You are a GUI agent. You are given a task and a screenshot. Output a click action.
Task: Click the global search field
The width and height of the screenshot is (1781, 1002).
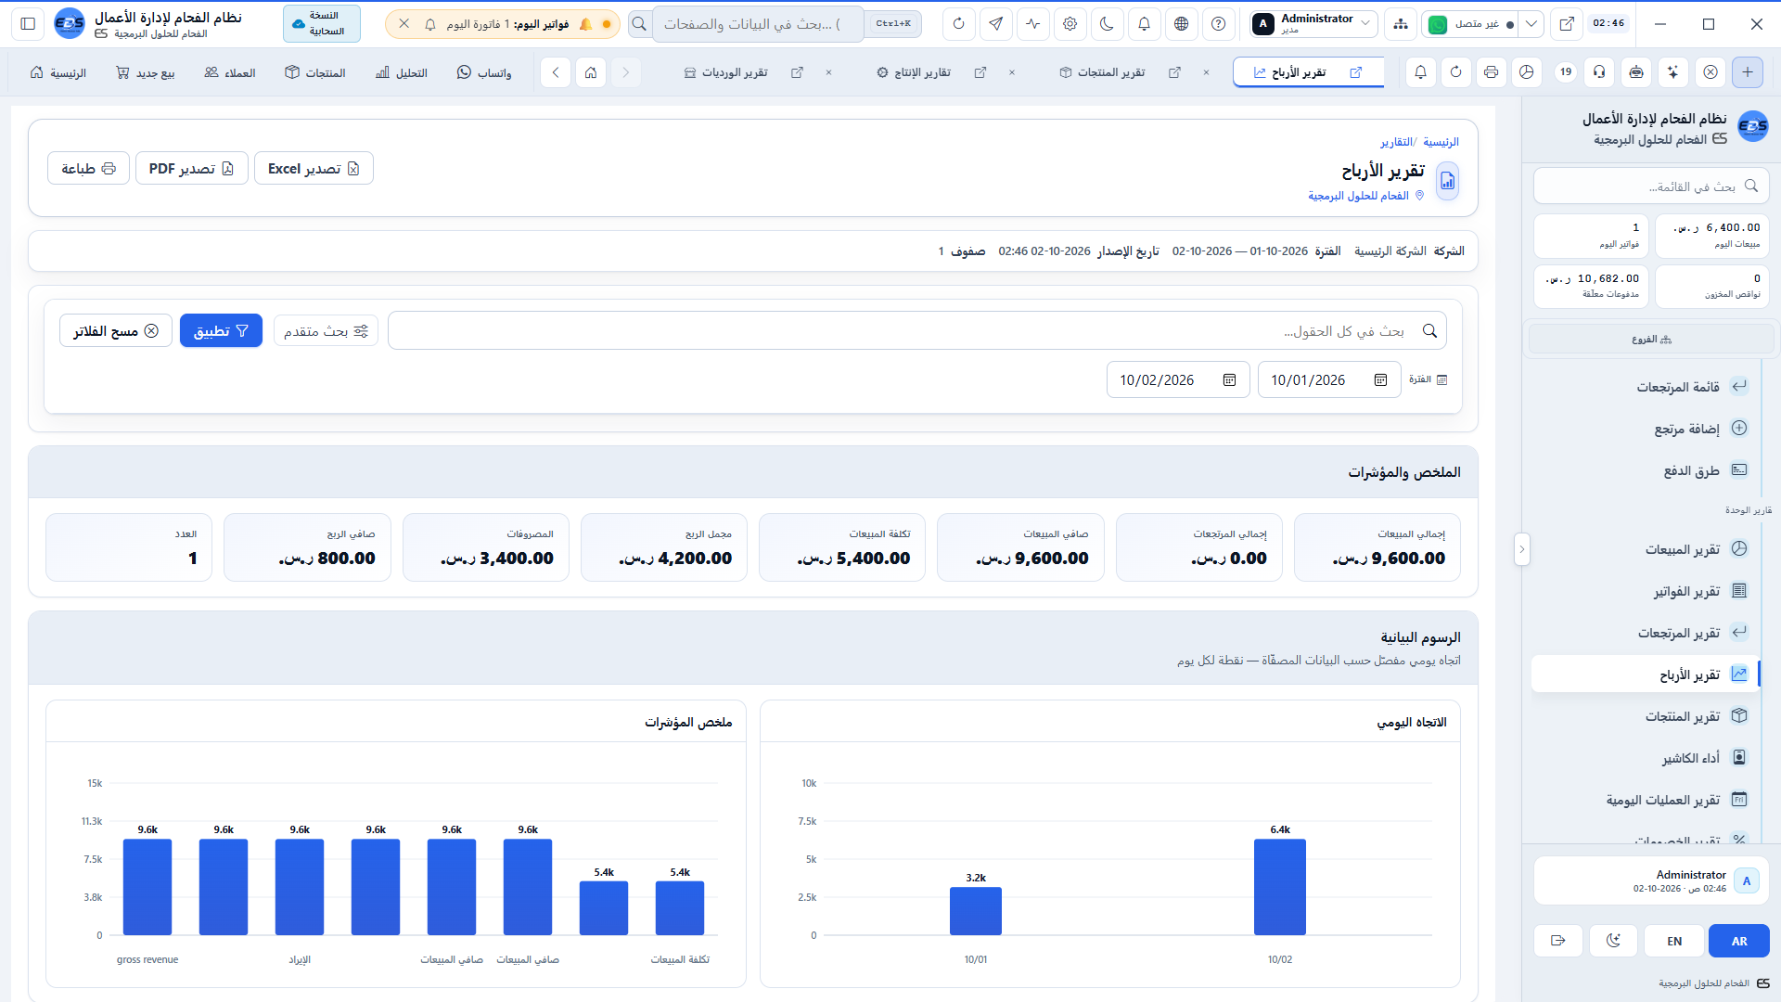(x=758, y=24)
